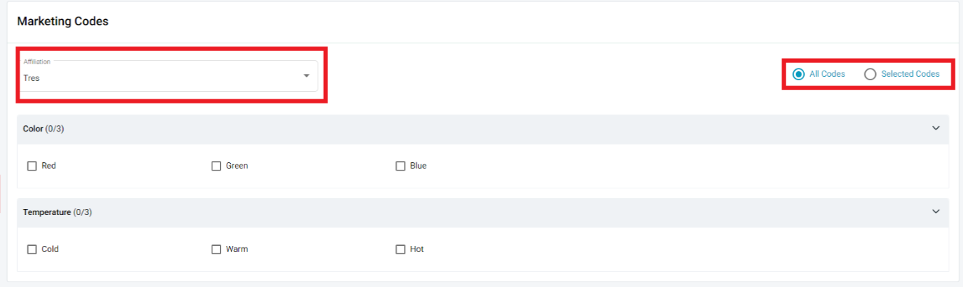Tick the Blue checkbox

point(401,166)
